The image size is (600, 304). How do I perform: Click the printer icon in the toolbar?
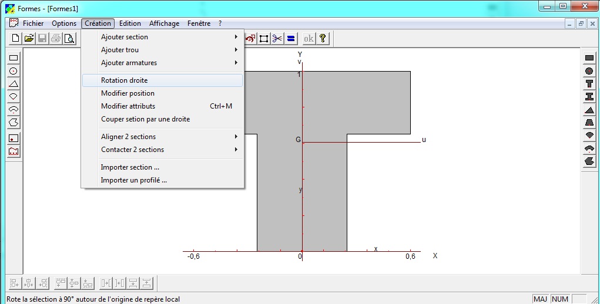click(x=56, y=38)
